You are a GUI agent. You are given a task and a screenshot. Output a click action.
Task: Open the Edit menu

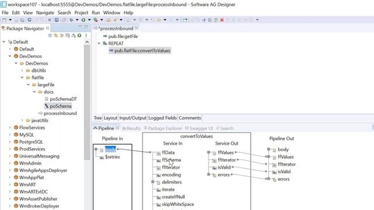(x=16, y=13)
